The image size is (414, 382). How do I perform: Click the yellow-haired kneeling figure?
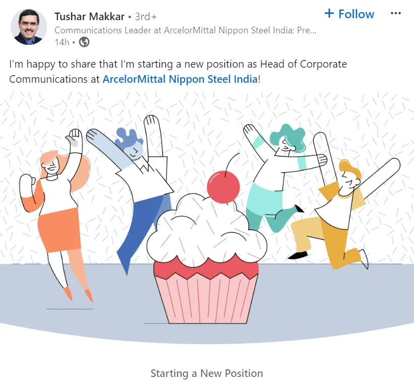click(343, 211)
